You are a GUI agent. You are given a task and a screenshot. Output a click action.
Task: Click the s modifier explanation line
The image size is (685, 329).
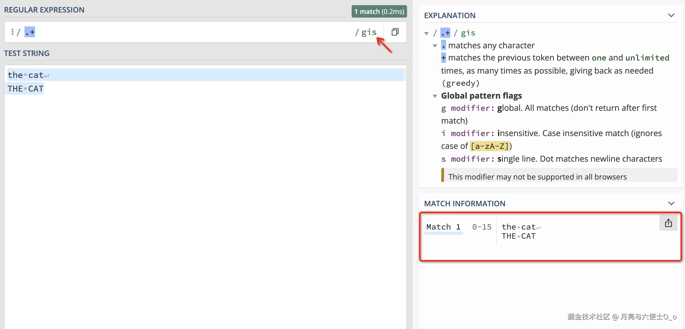point(551,159)
